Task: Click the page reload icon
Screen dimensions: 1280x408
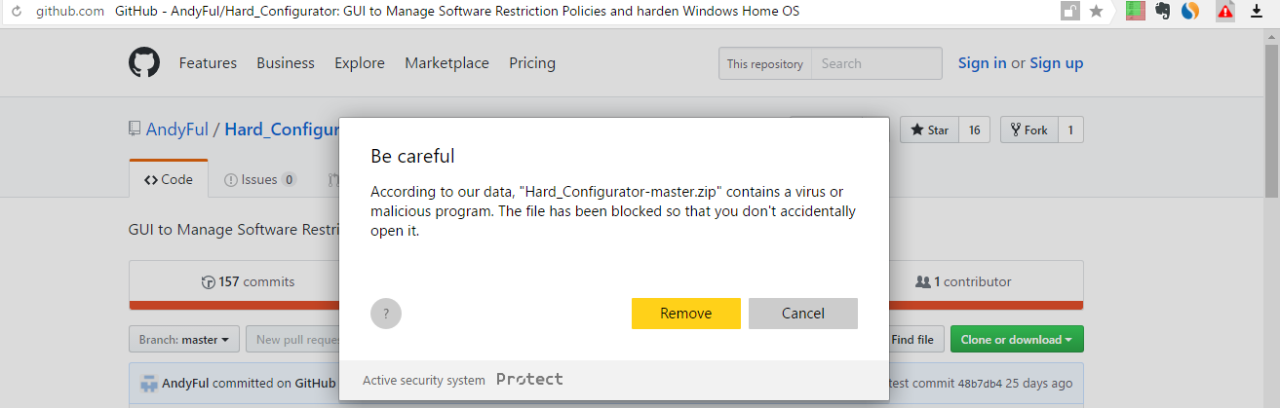Action: coord(16,12)
